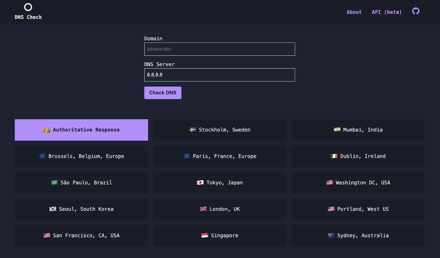Choose the São Paulo, Brazil location

tap(81, 183)
